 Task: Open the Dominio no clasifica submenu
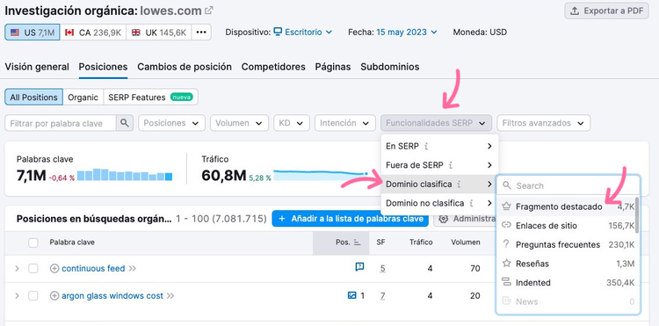pos(439,203)
